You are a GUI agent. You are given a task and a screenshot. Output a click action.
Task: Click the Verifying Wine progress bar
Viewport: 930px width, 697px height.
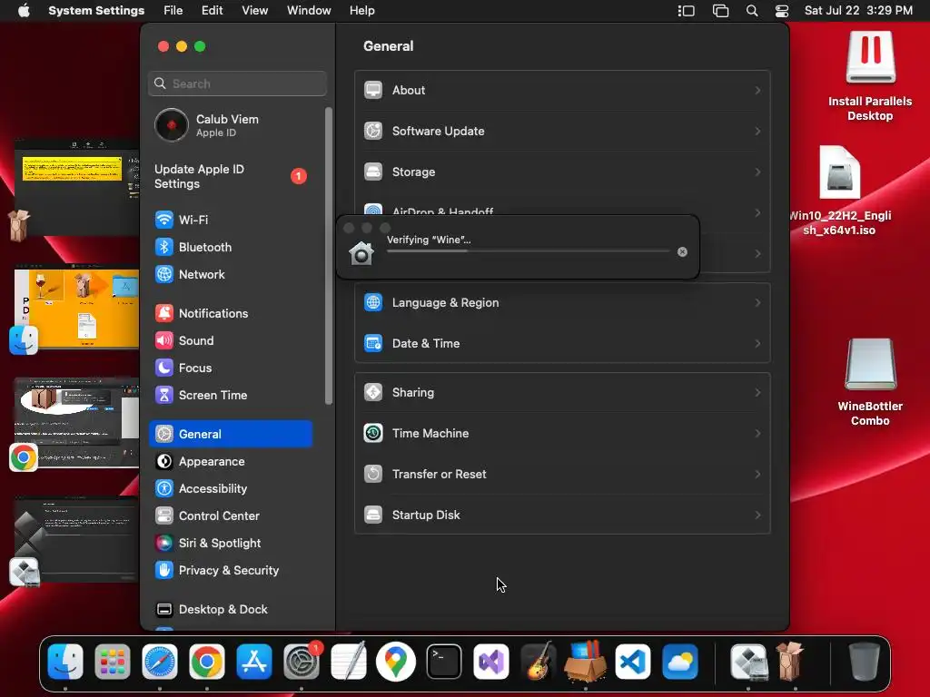pyautogui.click(x=528, y=251)
